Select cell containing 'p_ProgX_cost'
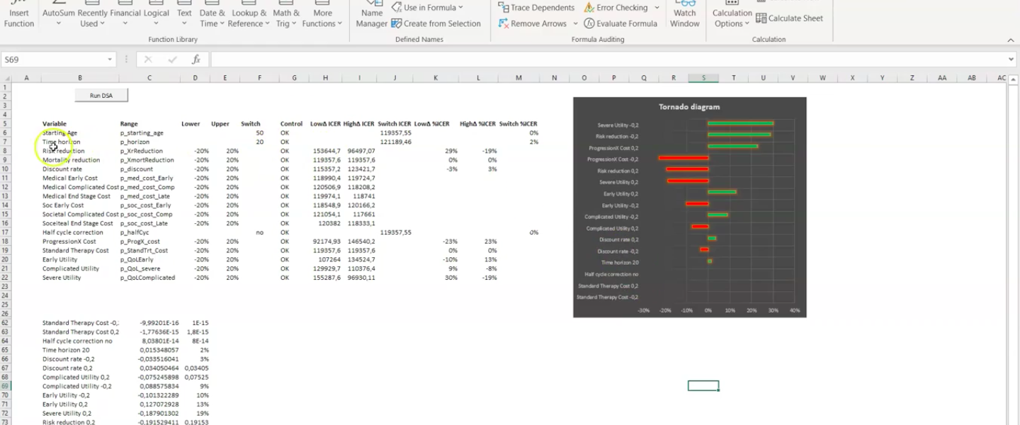 coord(149,242)
